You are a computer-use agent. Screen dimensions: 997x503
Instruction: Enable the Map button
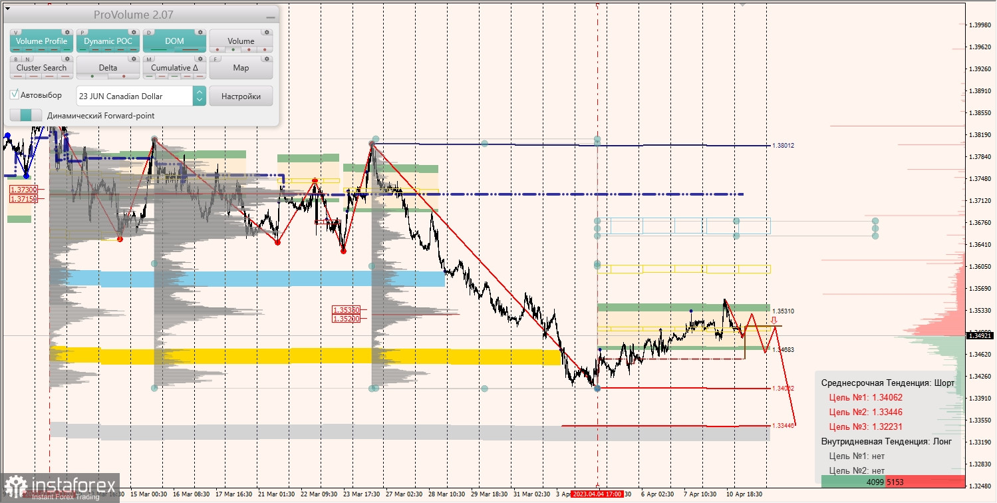click(x=241, y=68)
